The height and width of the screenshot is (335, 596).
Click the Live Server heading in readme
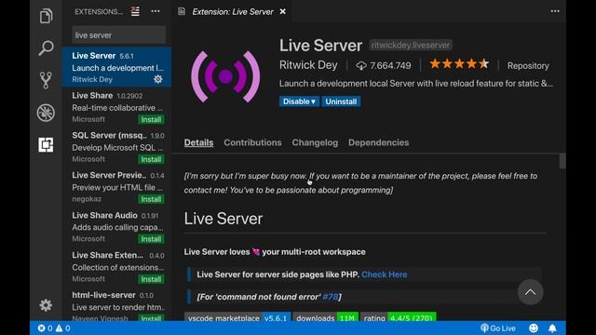click(x=223, y=219)
